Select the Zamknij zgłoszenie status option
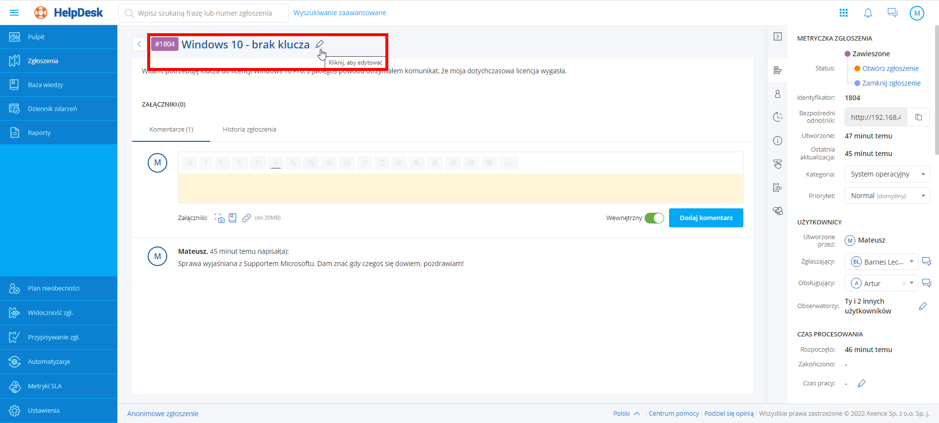The width and height of the screenshot is (939, 423). pos(891,83)
